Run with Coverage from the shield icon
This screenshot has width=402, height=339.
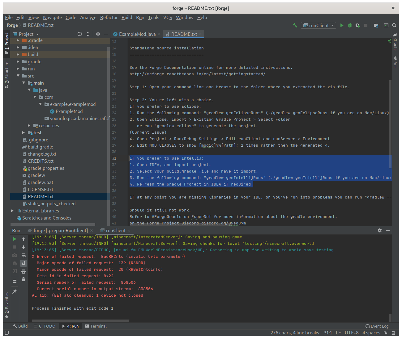pyautogui.click(x=358, y=25)
